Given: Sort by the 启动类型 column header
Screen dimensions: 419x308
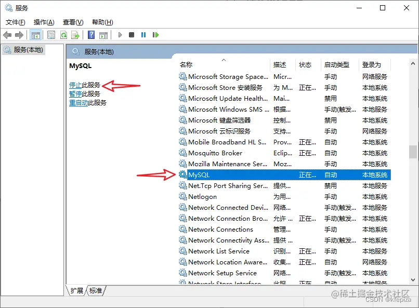Looking at the screenshot, I should 339,64.
